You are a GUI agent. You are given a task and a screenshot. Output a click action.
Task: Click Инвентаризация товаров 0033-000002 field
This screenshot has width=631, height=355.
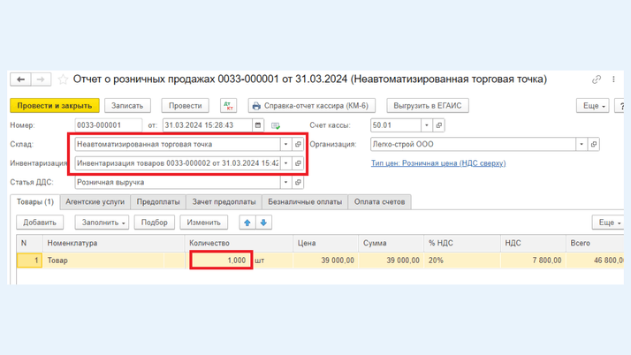pos(178,163)
